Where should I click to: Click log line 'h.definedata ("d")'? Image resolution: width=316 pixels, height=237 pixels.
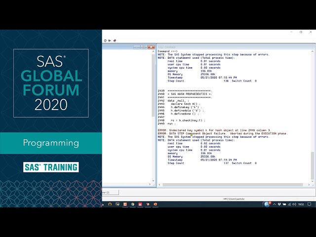click(x=187, y=111)
